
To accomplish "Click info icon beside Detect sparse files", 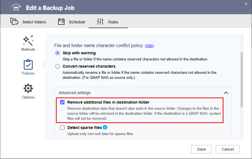I will point(105,128).
